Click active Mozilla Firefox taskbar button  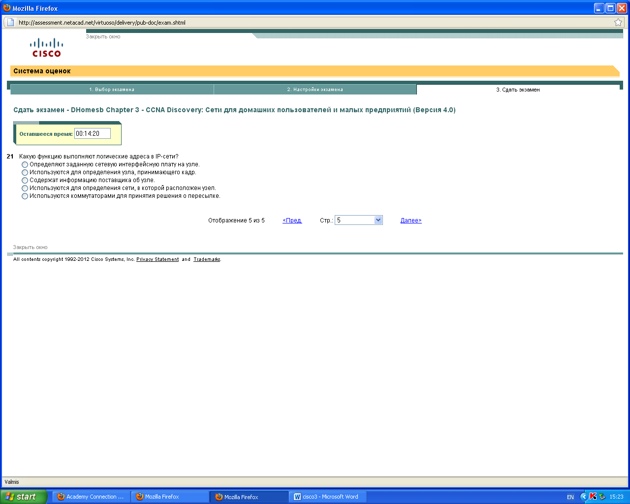249,497
